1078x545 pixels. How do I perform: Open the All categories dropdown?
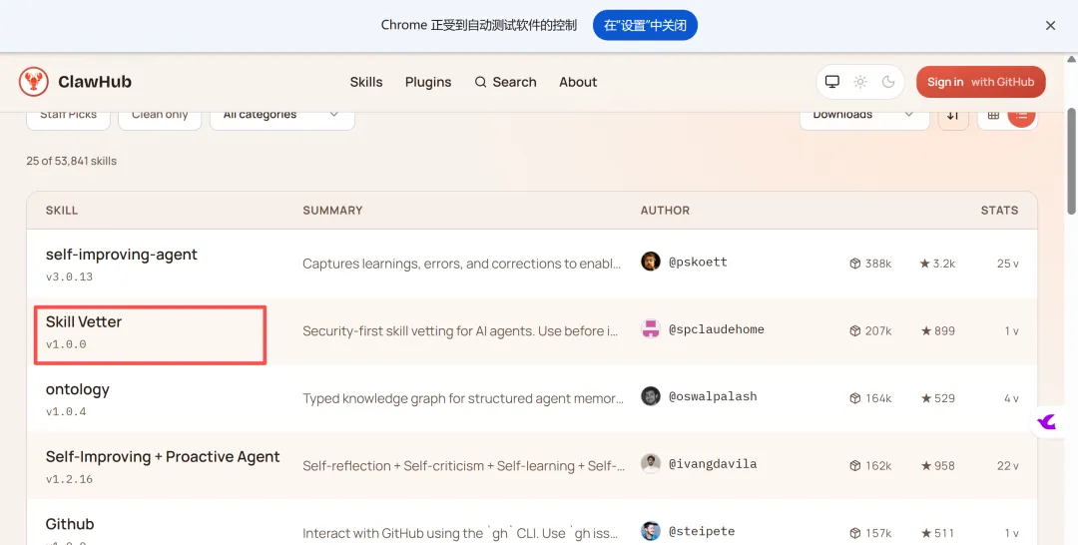point(281,117)
